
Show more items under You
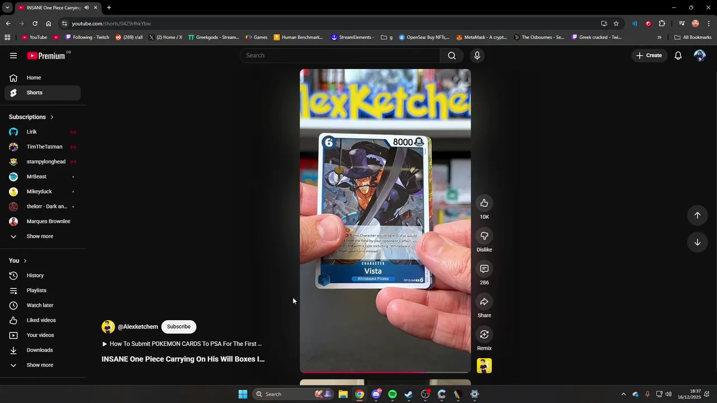pos(43,365)
